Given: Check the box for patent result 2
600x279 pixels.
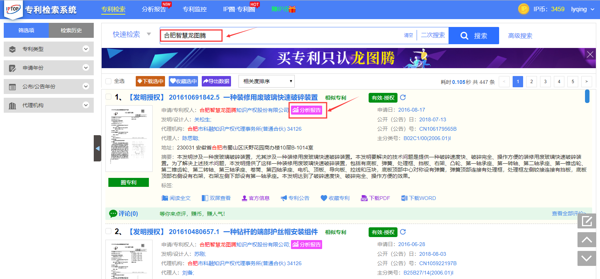Looking at the screenshot, I should tap(109, 231).
